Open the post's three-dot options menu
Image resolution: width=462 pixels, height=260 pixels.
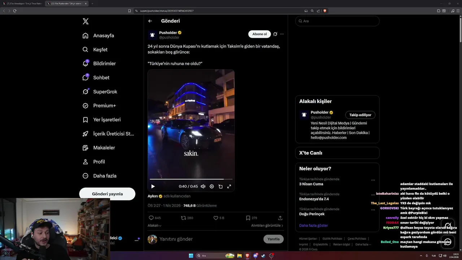point(282,34)
